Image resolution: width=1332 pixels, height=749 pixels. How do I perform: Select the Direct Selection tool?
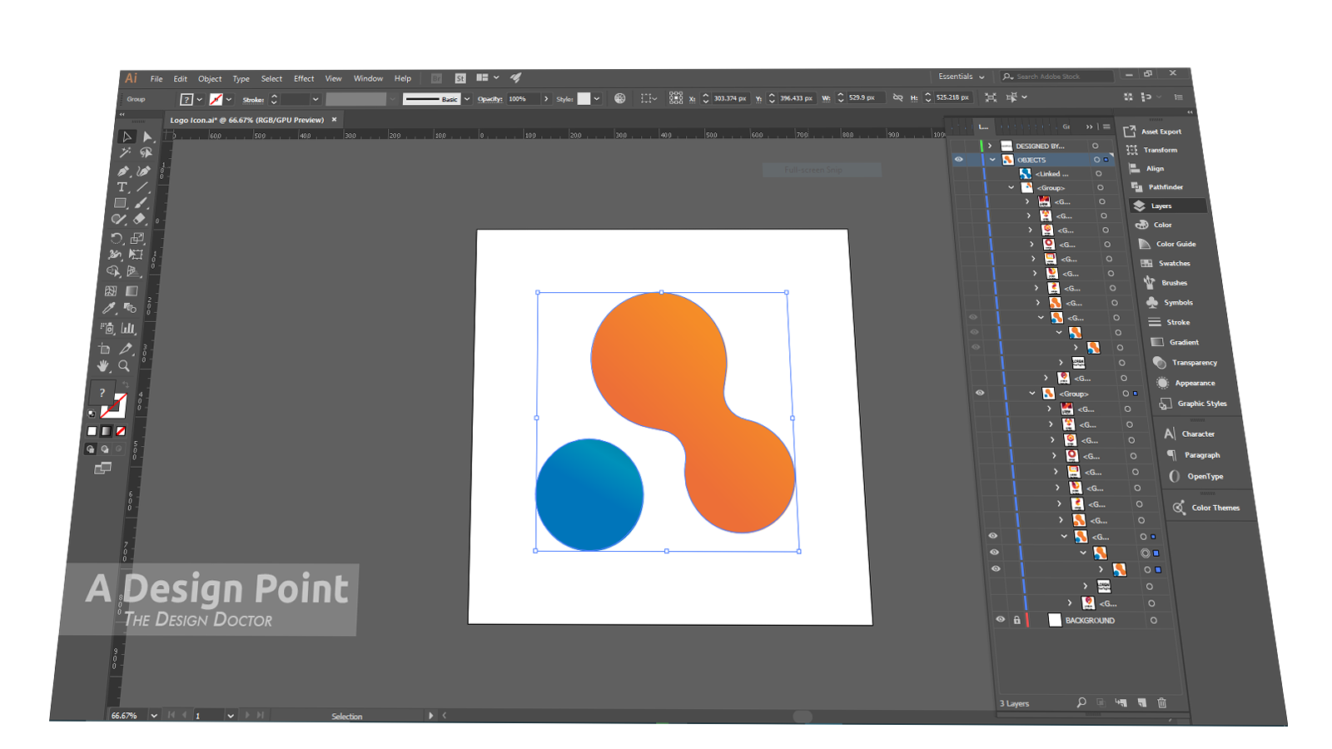(x=147, y=136)
